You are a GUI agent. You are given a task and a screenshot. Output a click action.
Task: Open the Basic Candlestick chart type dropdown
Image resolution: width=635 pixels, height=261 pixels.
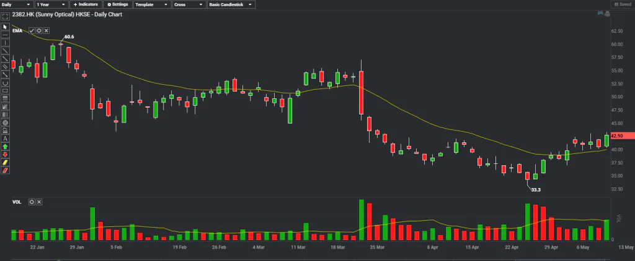[x=230, y=4]
